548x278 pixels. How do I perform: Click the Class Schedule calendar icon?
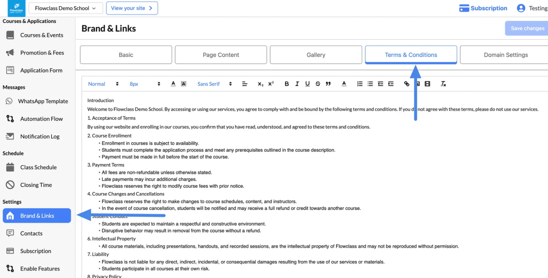pyautogui.click(x=10, y=167)
